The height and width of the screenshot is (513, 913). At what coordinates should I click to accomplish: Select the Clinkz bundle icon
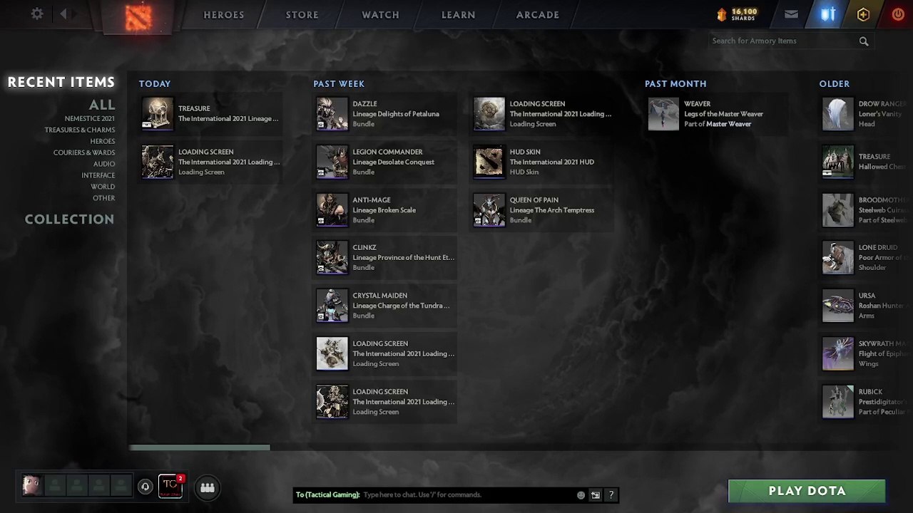(332, 257)
